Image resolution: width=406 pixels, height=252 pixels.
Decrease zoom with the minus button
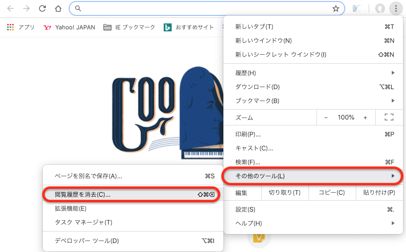coord(326,118)
